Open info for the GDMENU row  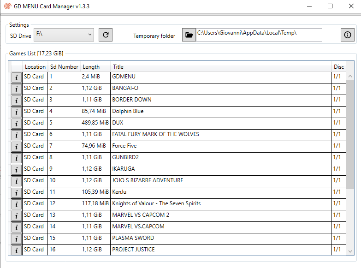point(16,77)
